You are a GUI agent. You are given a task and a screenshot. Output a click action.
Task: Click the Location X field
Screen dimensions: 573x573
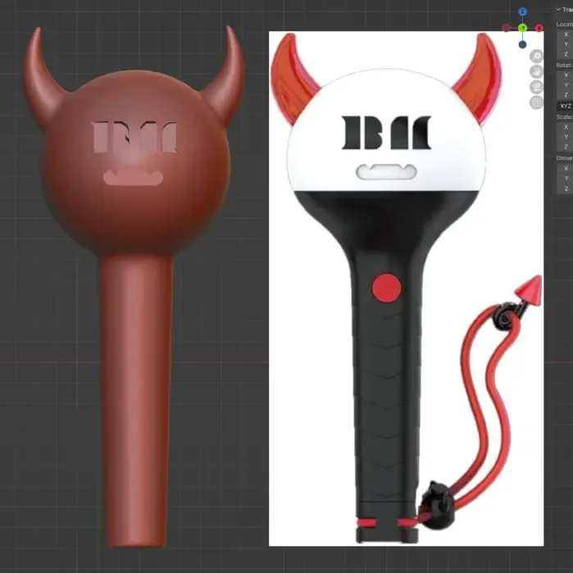tap(565, 34)
